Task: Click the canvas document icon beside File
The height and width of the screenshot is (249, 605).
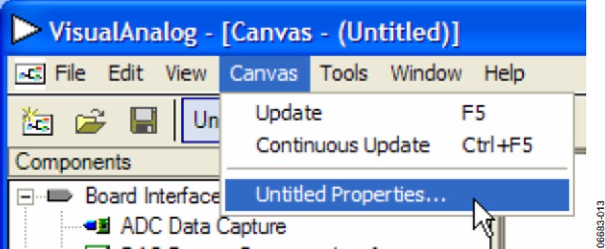Action: (x=30, y=74)
